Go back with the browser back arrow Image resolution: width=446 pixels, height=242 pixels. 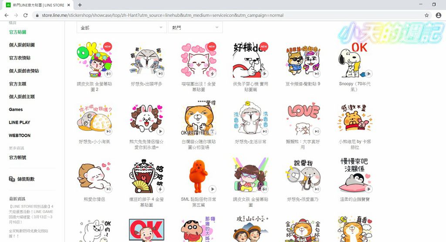pos(7,15)
